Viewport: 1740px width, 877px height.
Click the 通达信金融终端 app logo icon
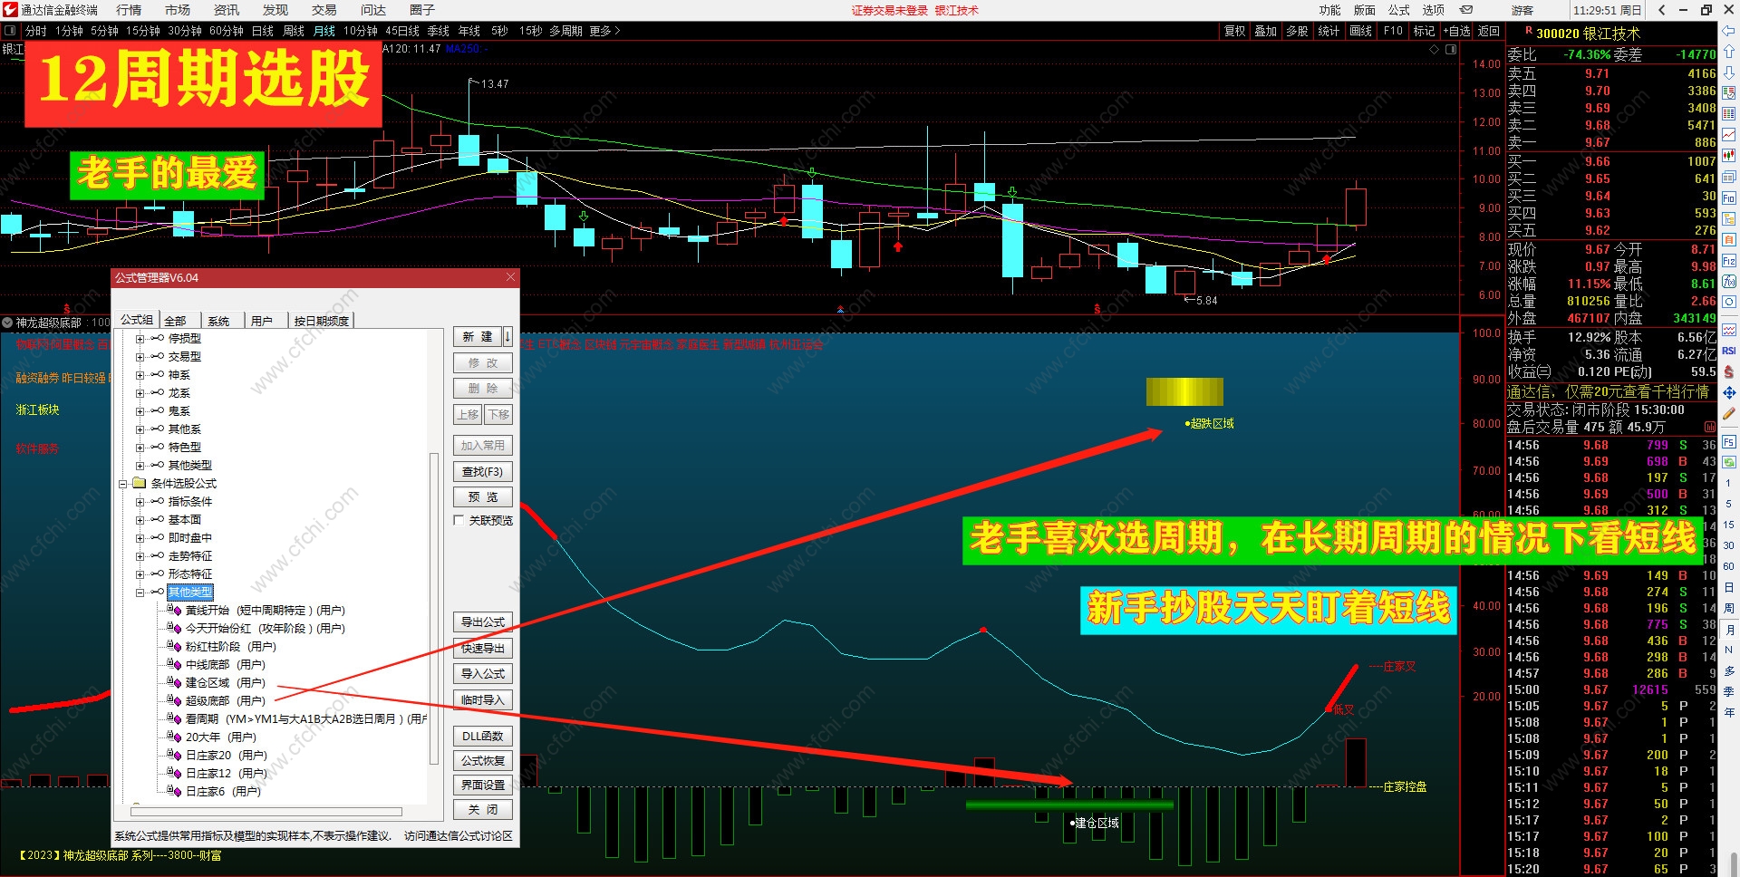10,10
